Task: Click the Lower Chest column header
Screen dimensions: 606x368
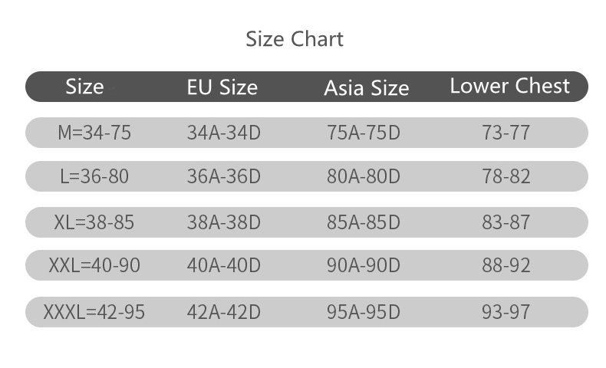Action: pyautogui.click(x=510, y=86)
